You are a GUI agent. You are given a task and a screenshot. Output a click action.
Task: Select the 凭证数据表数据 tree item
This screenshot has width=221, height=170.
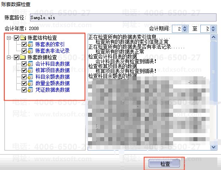(x=52, y=90)
